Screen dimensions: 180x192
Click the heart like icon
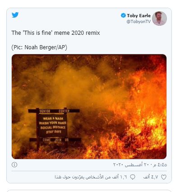coord(164,177)
